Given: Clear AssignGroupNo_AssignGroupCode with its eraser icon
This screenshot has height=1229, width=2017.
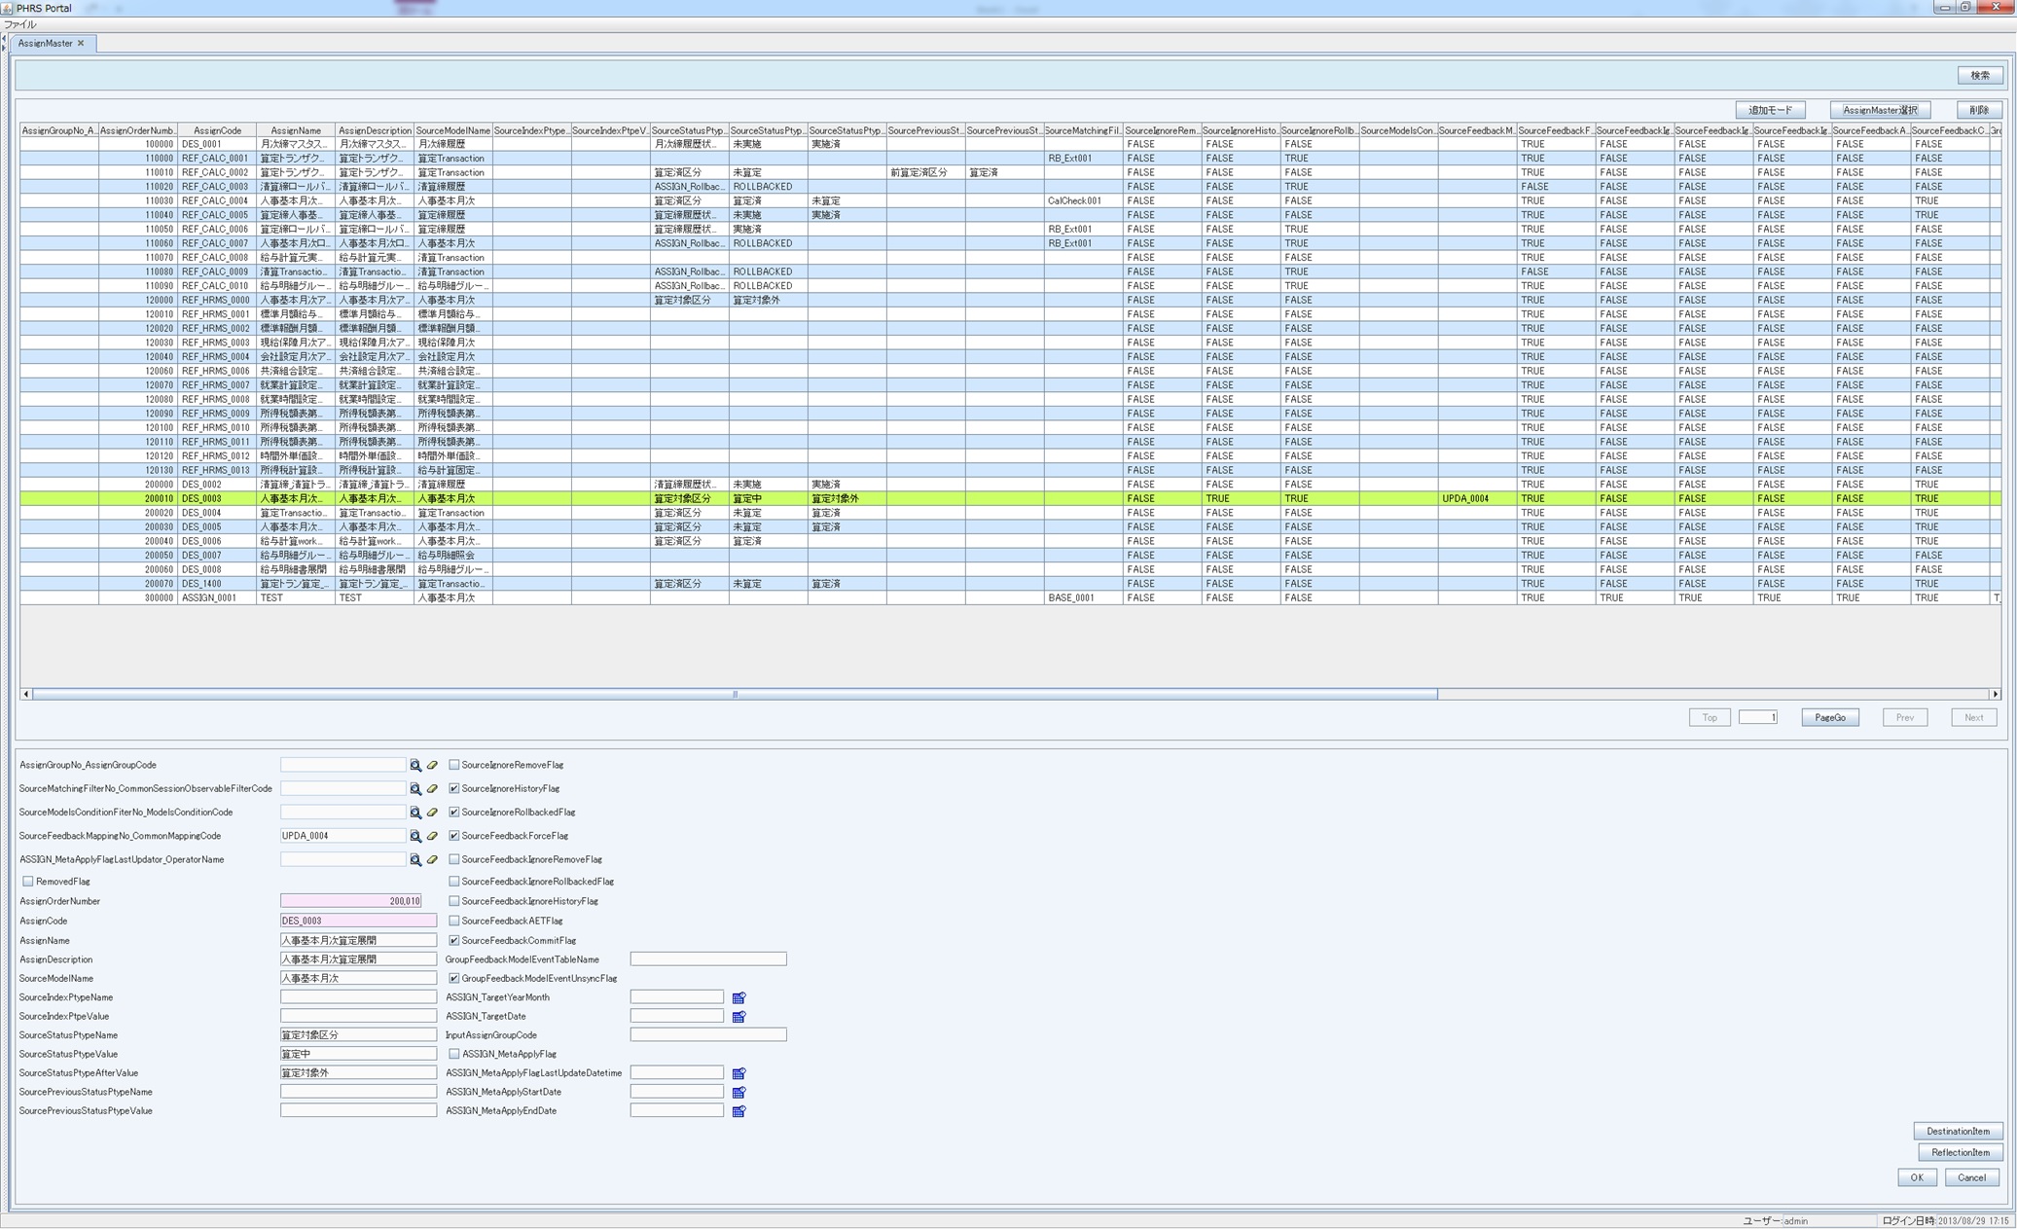Looking at the screenshot, I should [432, 766].
